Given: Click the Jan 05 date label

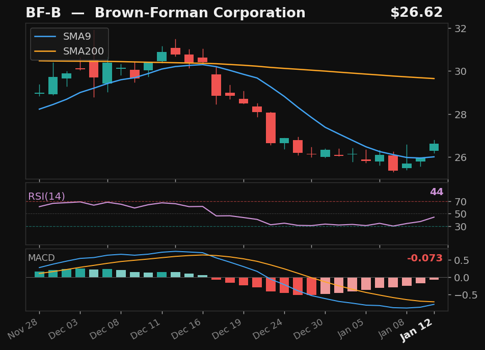Looking at the screenshot, I should pyautogui.click(x=351, y=329).
